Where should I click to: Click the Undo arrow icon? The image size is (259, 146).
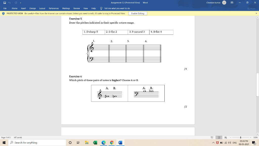pyautogui.click(x=9, y=3)
